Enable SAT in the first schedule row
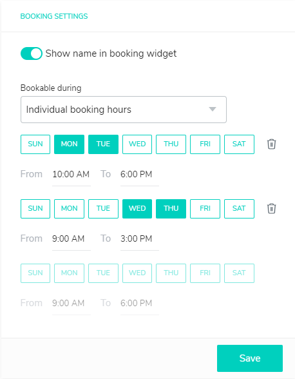Screen dimensions: 295x379 239,144
